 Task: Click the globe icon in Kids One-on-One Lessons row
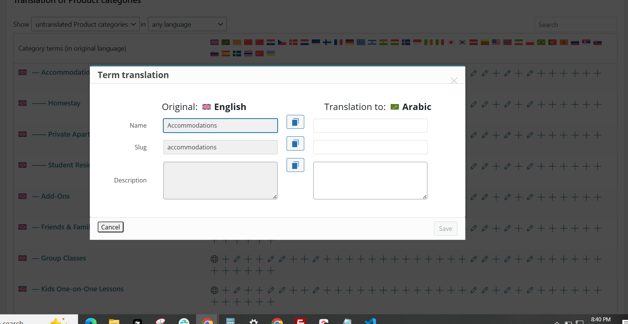click(x=214, y=290)
